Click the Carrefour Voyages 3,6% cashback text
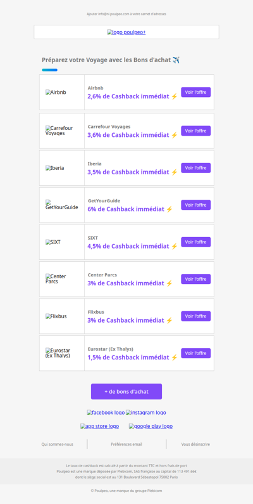This screenshot has height=504, width=253. point(132,135)
